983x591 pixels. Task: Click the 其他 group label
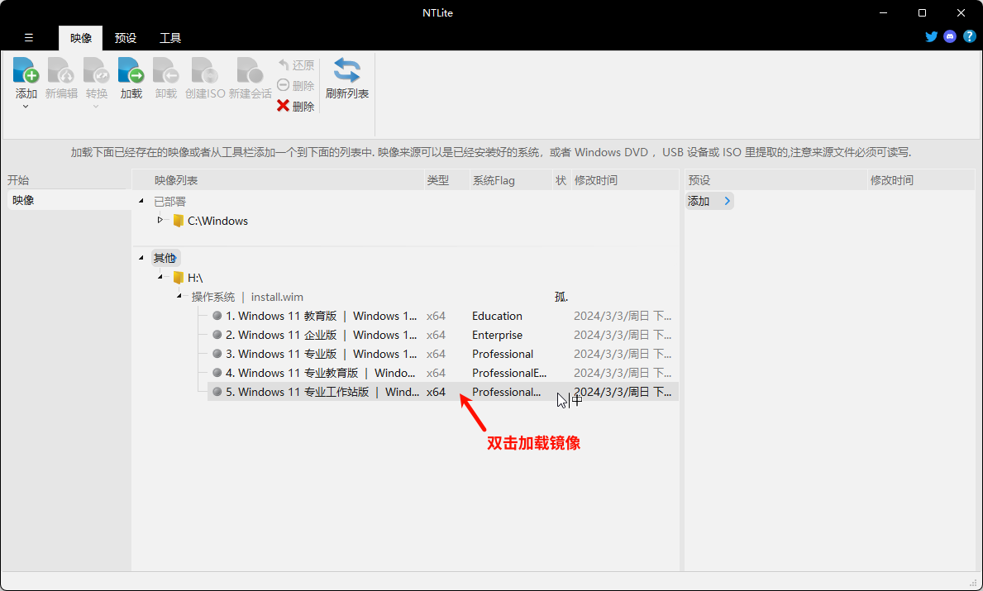click(165, 258)
